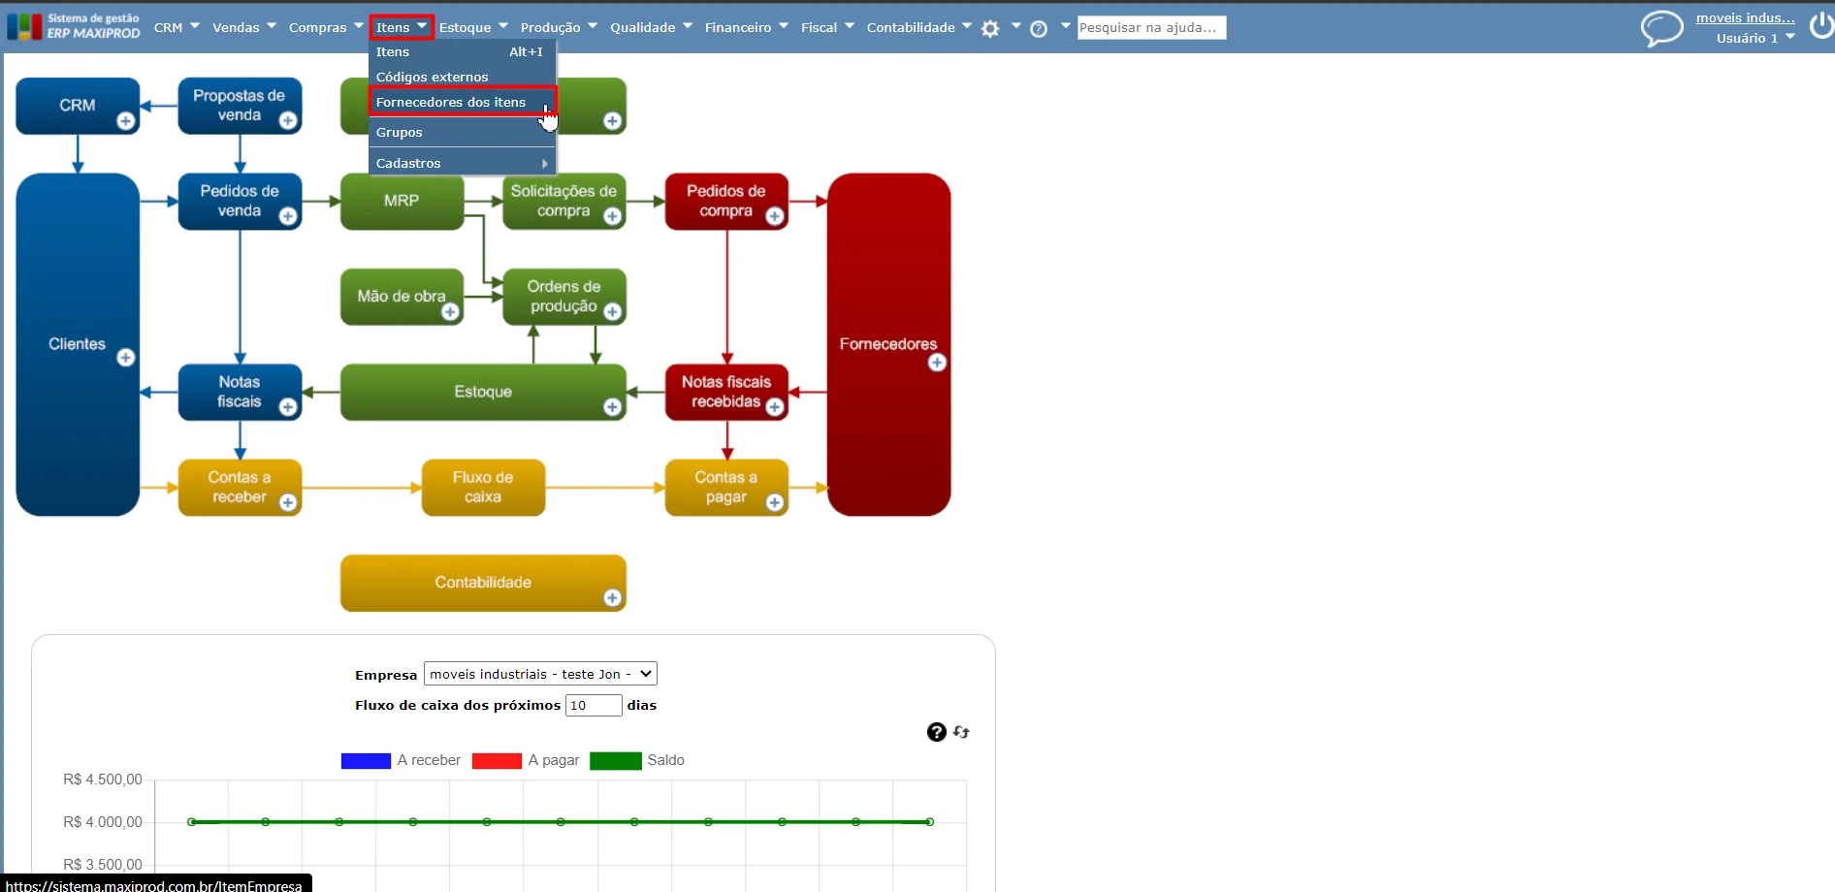Viewport: 1835px width, 892px height.
Task: Open the Propostas de venda block
Action: (x=240, y=106)
